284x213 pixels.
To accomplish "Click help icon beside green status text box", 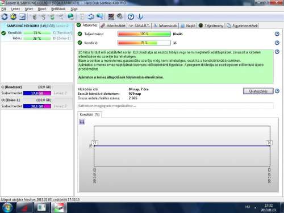I will (277, 52).
